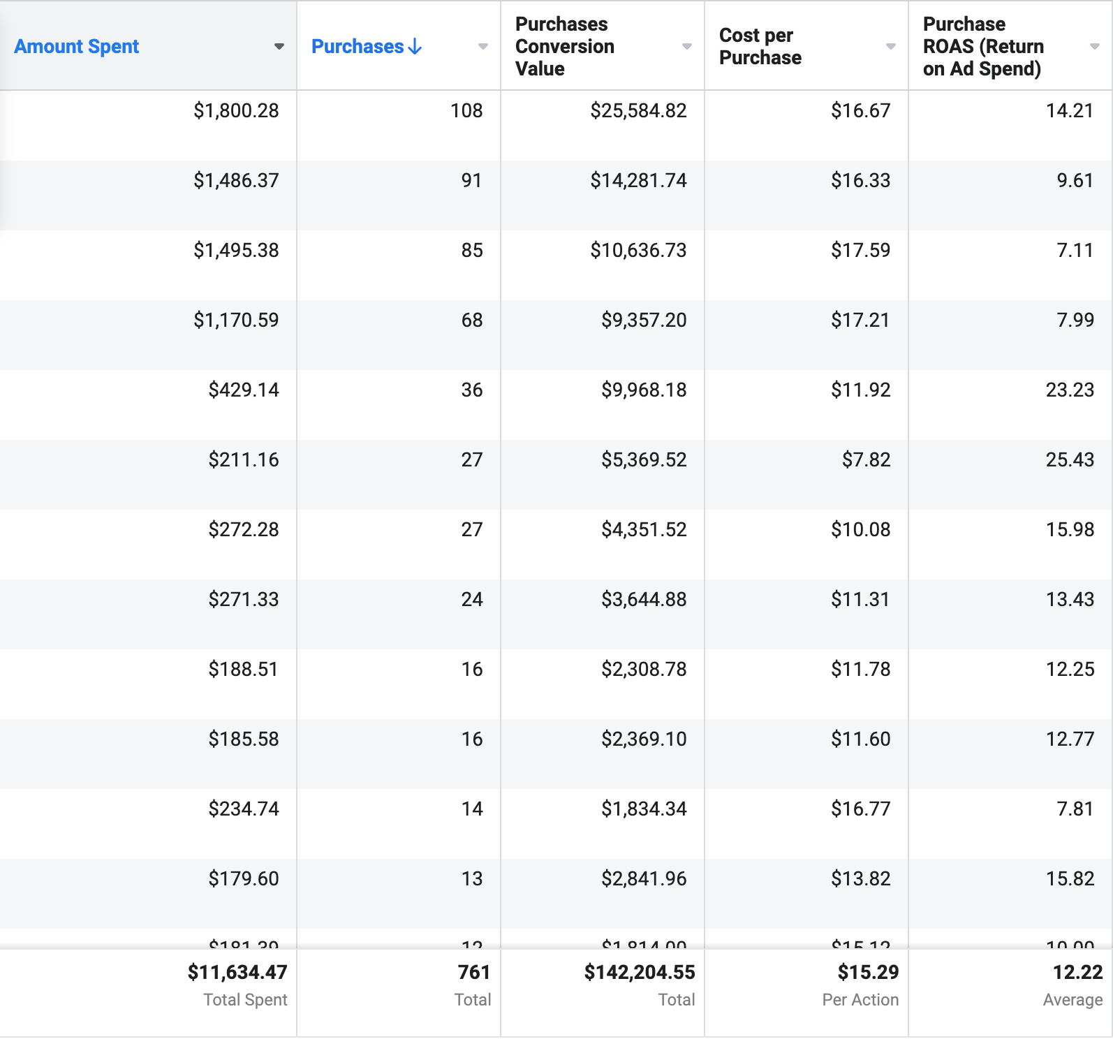Open the Purchases column dropdown caret

tap(482, 47)
